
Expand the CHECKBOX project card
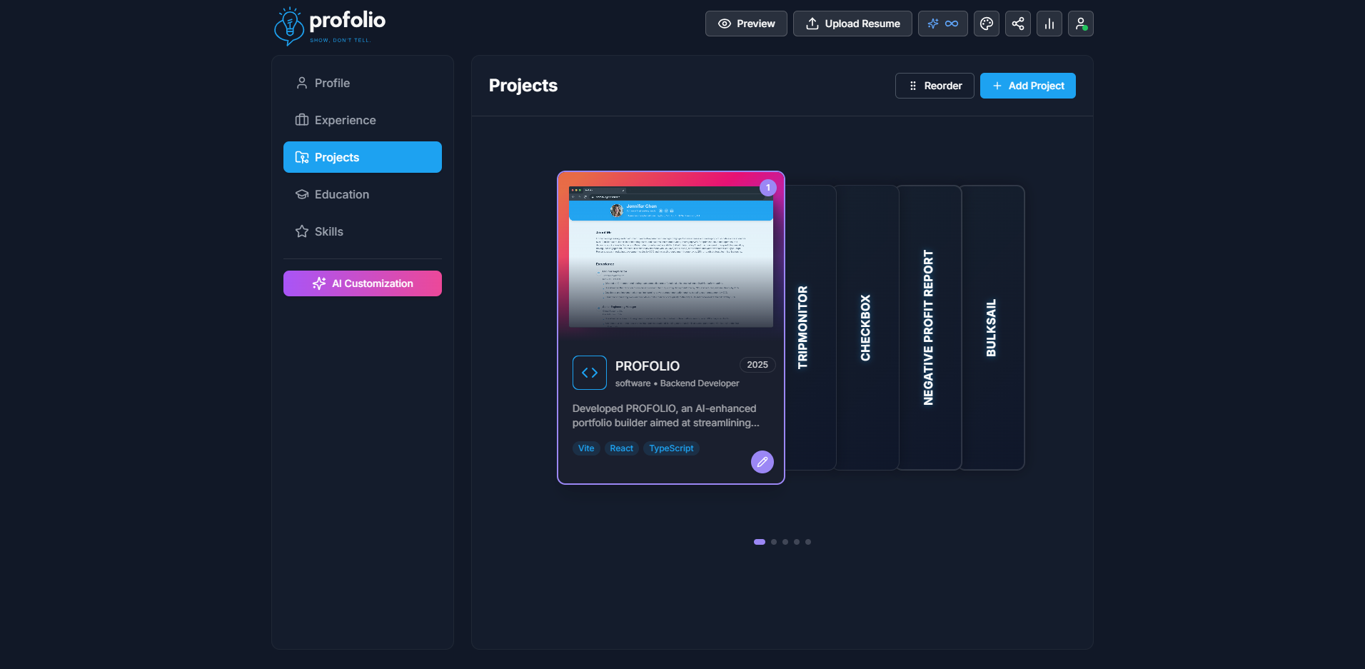(866, 328)
